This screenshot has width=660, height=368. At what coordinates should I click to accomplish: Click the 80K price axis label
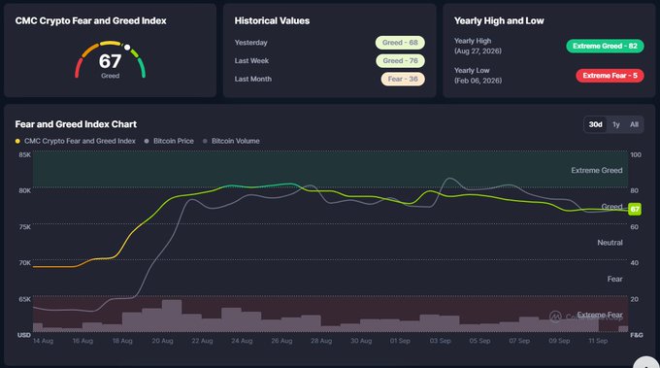25,190
